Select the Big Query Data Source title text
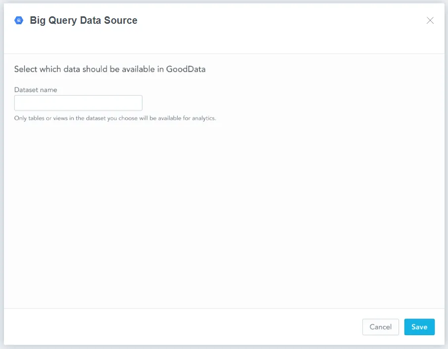 pos(83,20)
